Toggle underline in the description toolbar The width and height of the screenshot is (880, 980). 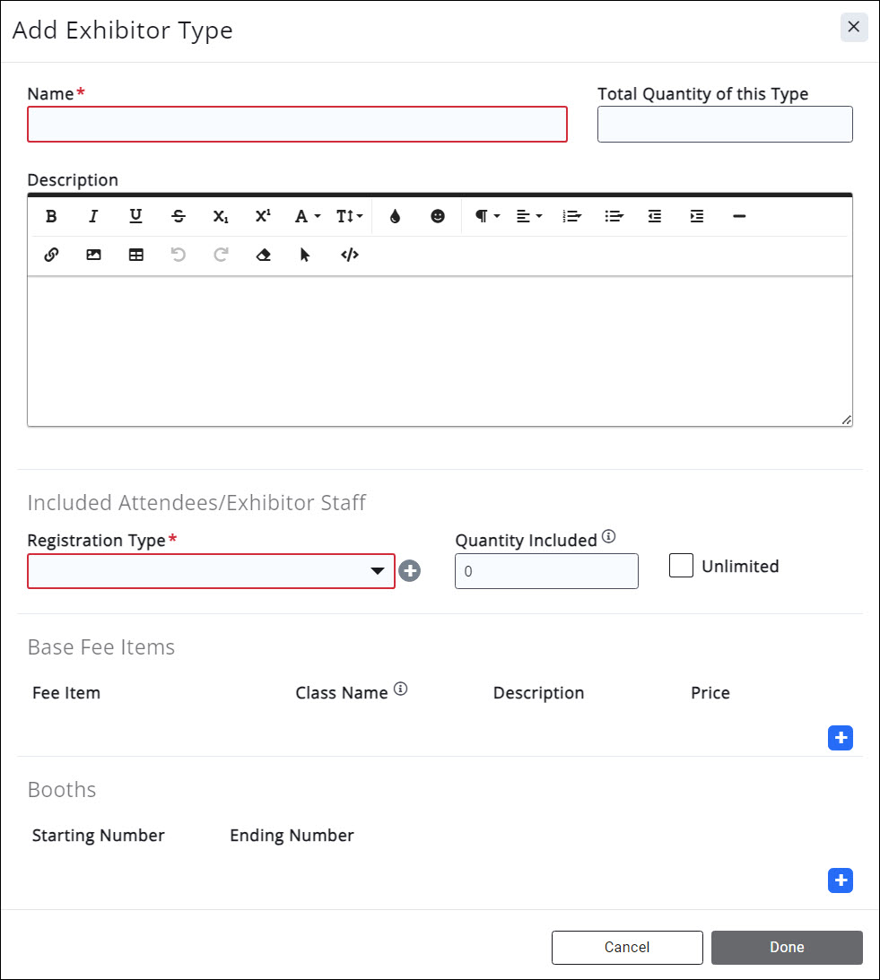pyautogui.click(x=135, y=216)
